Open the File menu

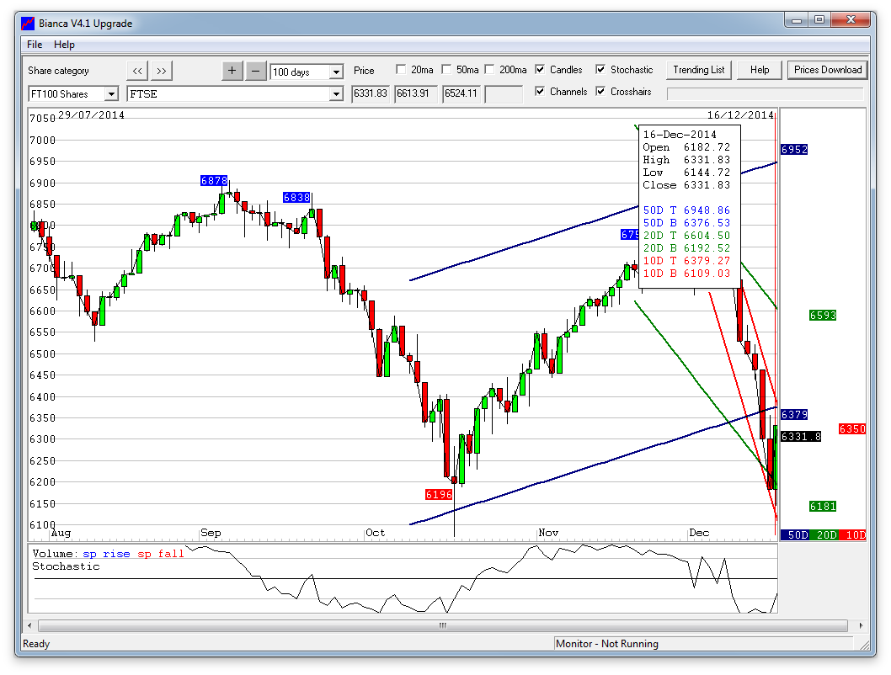pyautogui.click(x=35, y=45)
